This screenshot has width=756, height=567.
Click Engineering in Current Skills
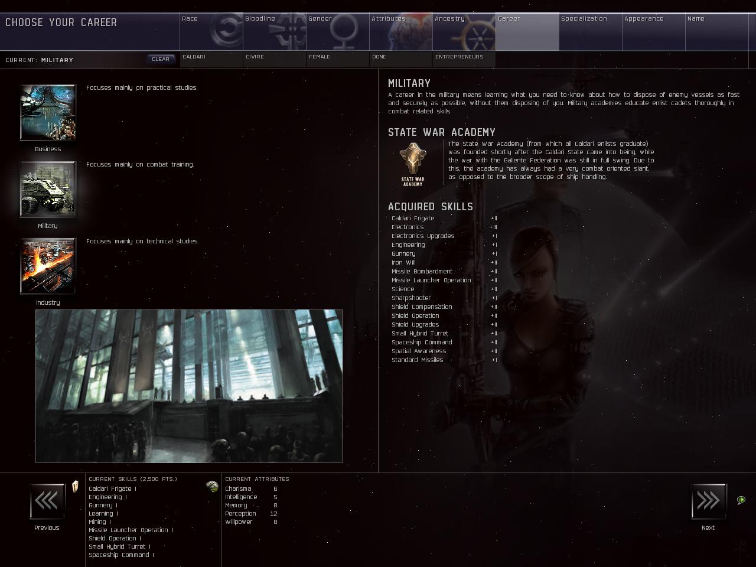[107, 497]
